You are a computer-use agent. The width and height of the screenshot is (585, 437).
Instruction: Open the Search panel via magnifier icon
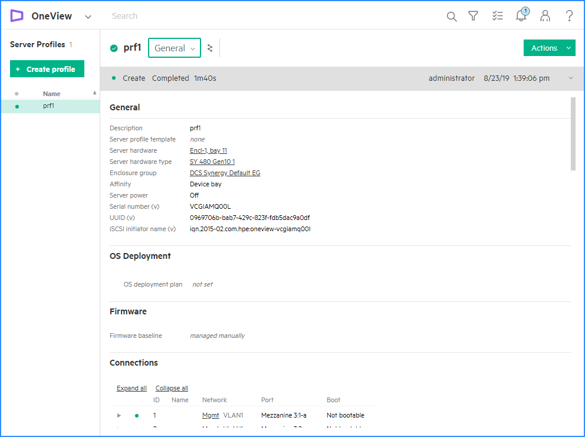[x=451, y=16]
